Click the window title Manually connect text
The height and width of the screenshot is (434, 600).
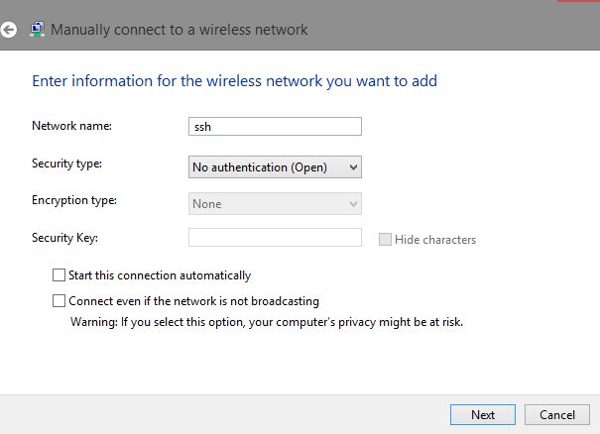click(x=179, y=30)
